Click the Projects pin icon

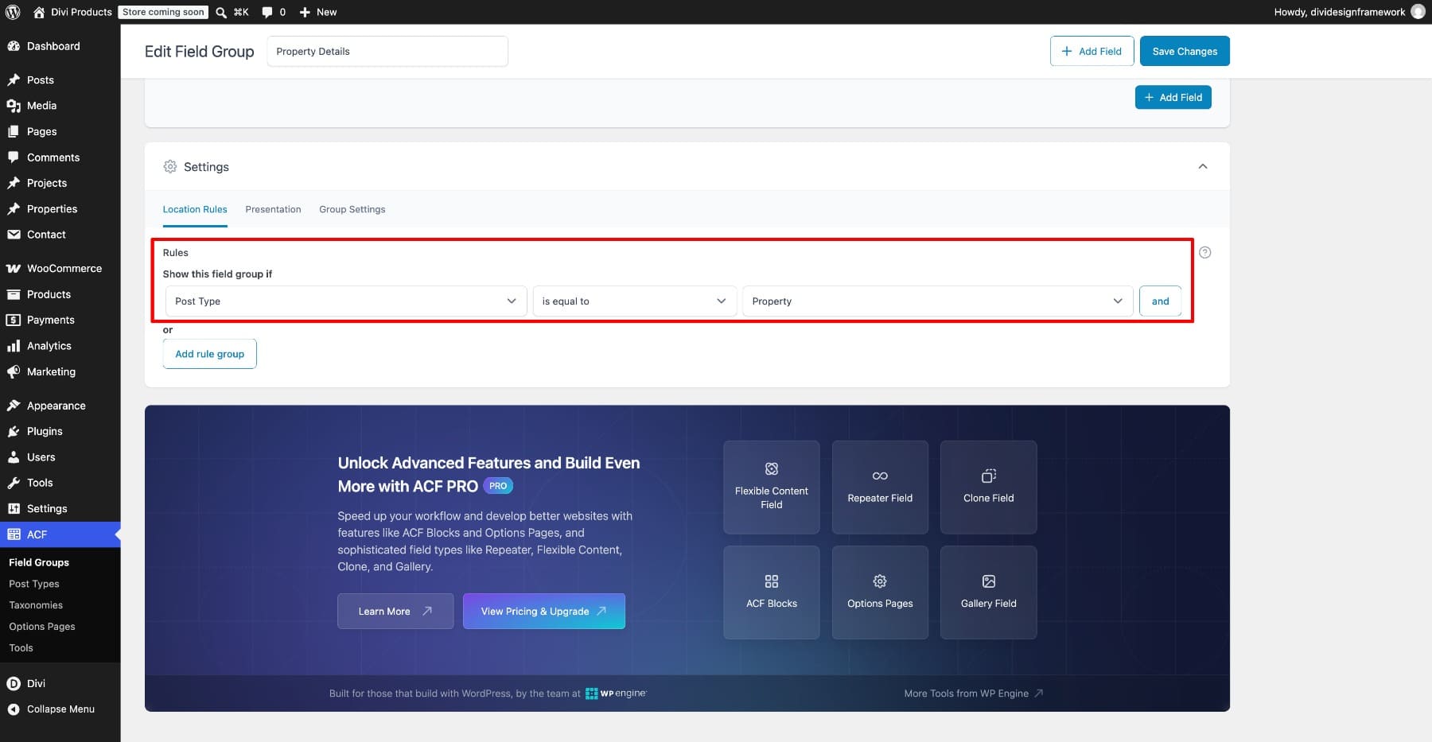14,183
